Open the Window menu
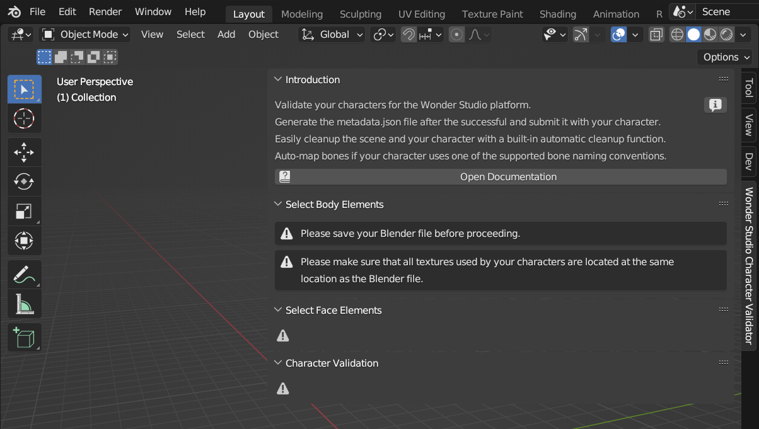Viewport: 759px width, 429px height. point(153,12)
